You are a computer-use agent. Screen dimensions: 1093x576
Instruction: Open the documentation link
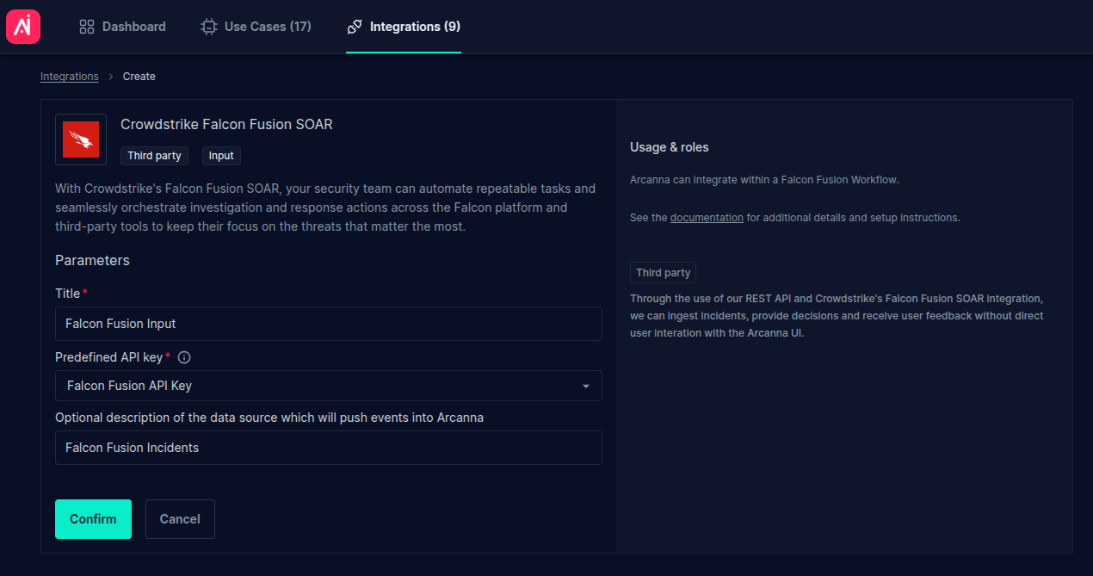point(707,218)
